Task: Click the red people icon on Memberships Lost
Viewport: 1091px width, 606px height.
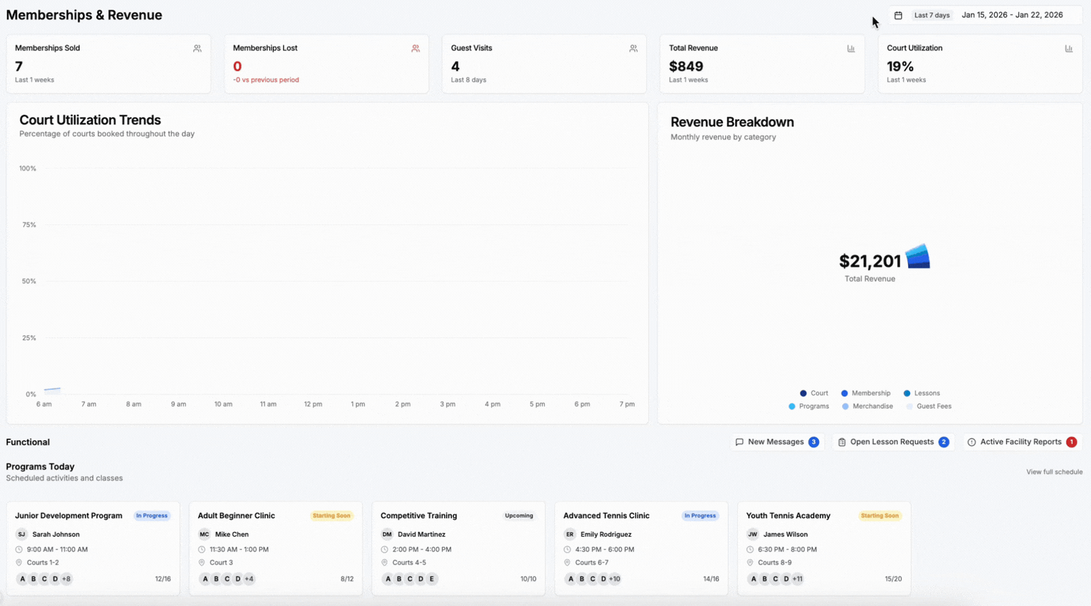Action: click(x=415, y=48)
